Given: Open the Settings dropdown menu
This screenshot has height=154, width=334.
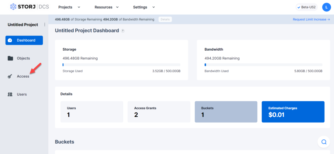Looking at the screenshot, I should (x=144, y=7).
